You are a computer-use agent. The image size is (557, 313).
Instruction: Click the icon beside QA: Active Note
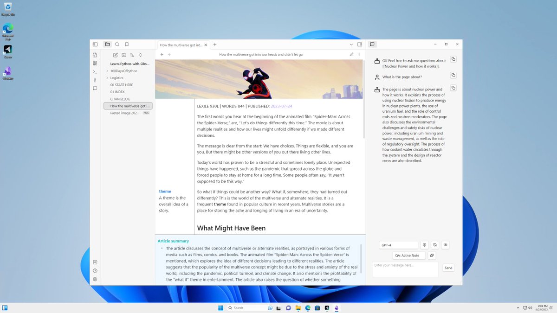[432, 256]
